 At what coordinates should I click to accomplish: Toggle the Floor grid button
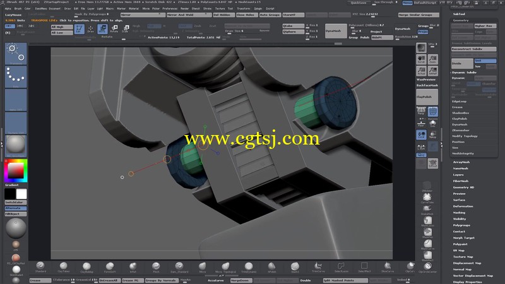(421, 123)
